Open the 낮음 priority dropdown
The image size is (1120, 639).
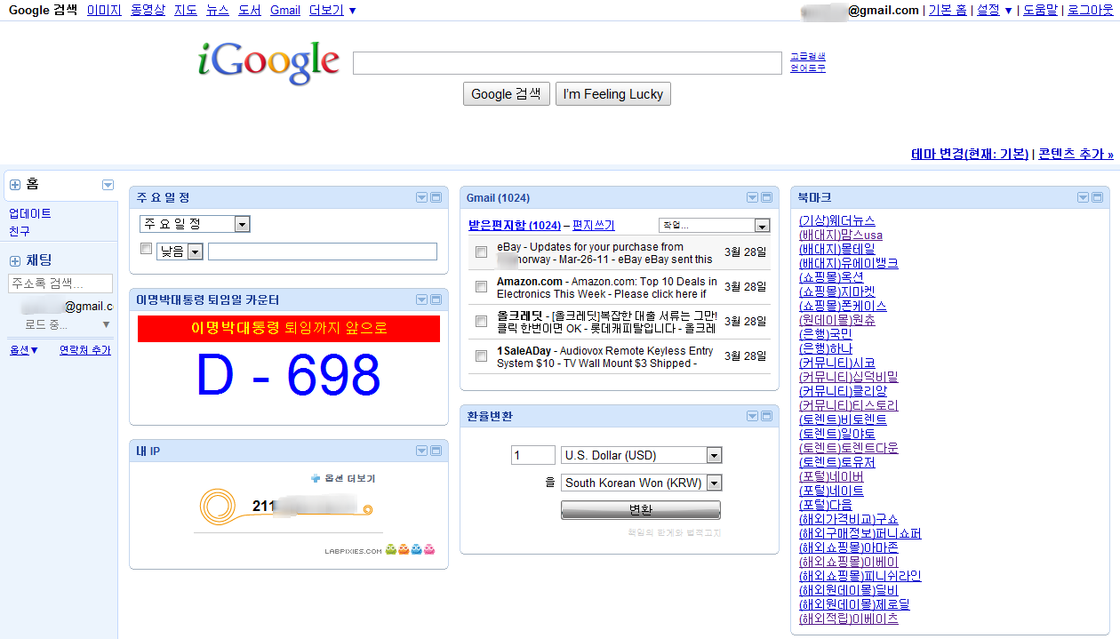click(180, 252)
